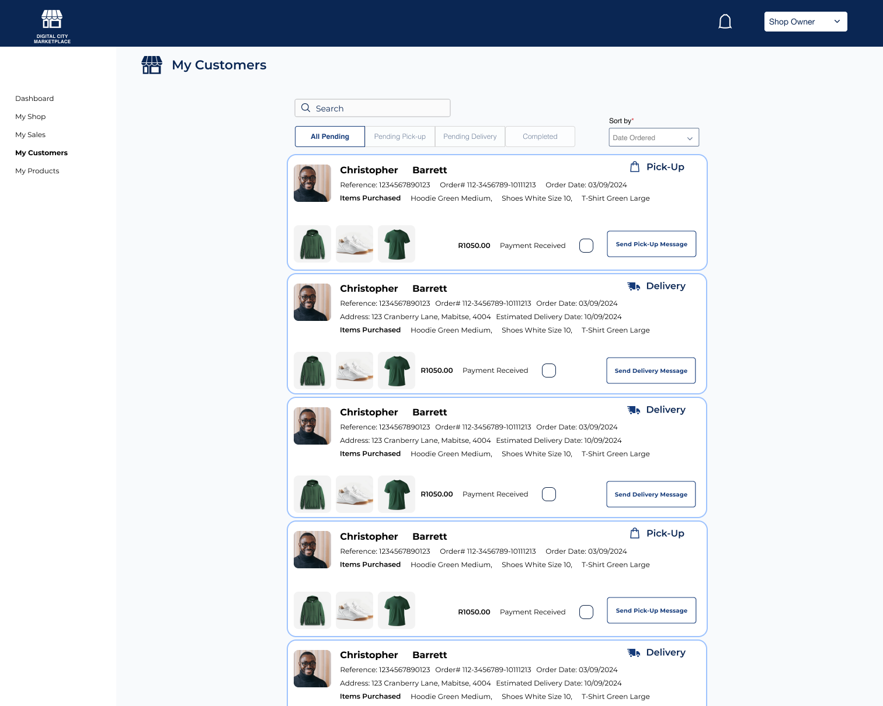Open the Pending Delivery tab
This screenshot has width=883, height=706.
pos(470,137)
